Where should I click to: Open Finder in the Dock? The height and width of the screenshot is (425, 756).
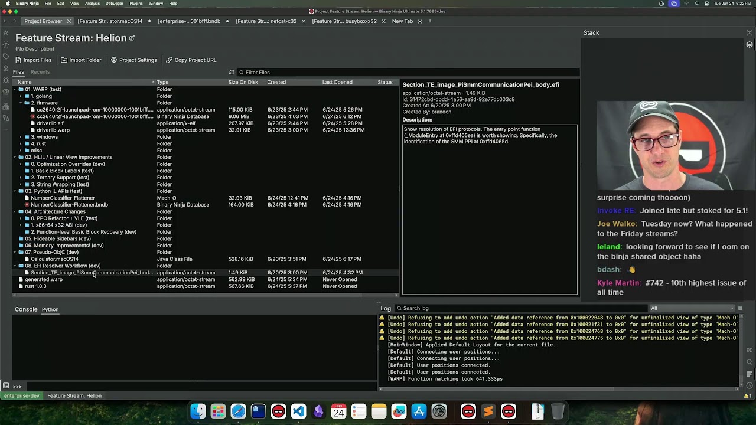click(198, 411)
